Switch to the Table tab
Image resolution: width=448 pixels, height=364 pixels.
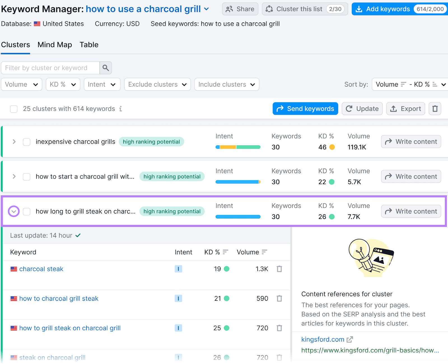tap(89, 44)
